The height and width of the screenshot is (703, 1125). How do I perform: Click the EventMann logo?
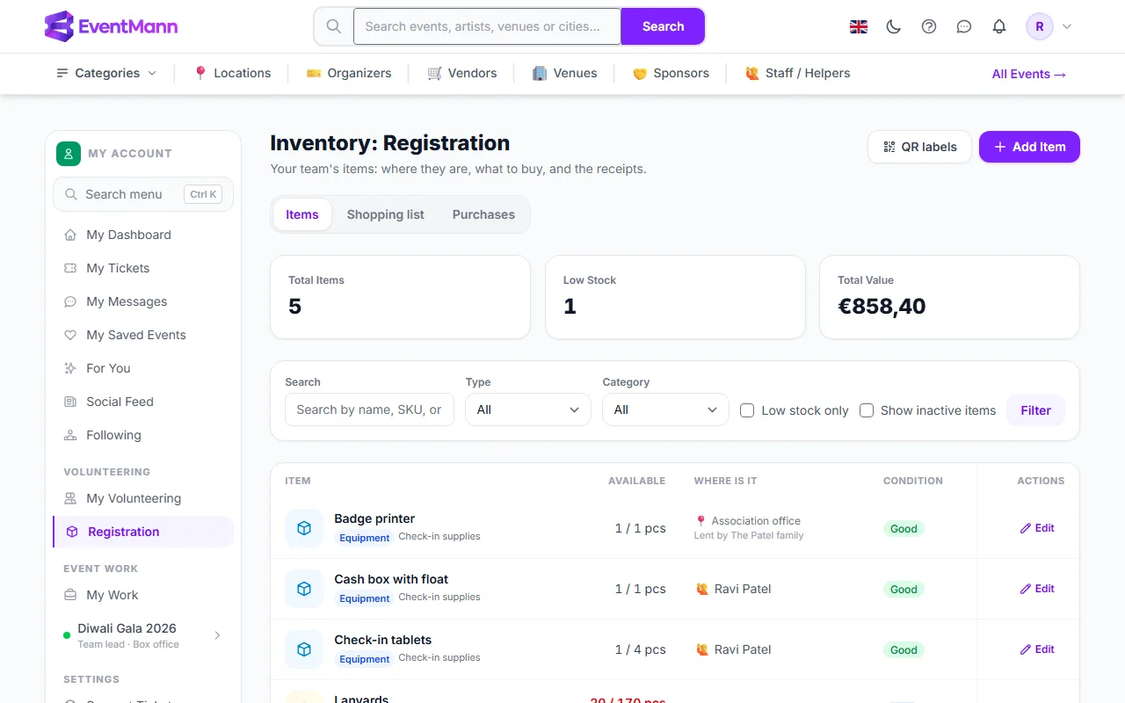[111, 26]
